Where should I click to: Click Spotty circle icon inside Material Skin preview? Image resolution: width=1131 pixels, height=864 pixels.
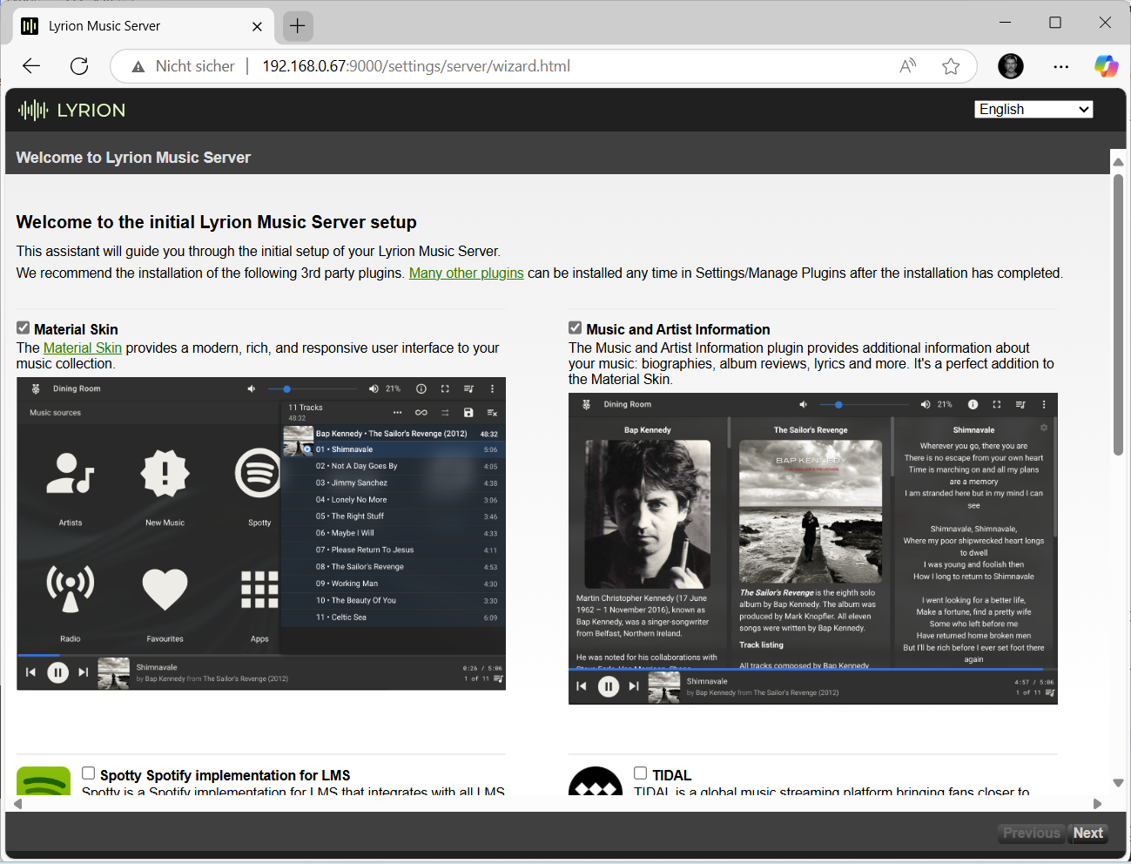pos(259,473)
